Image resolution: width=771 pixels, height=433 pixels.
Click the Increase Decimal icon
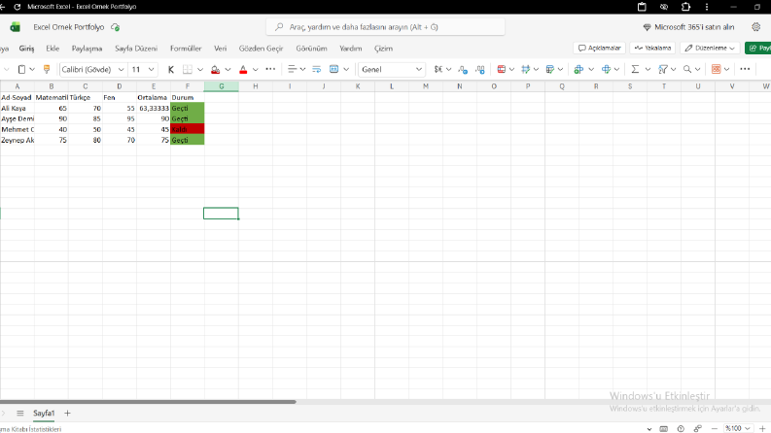[480, 69]
